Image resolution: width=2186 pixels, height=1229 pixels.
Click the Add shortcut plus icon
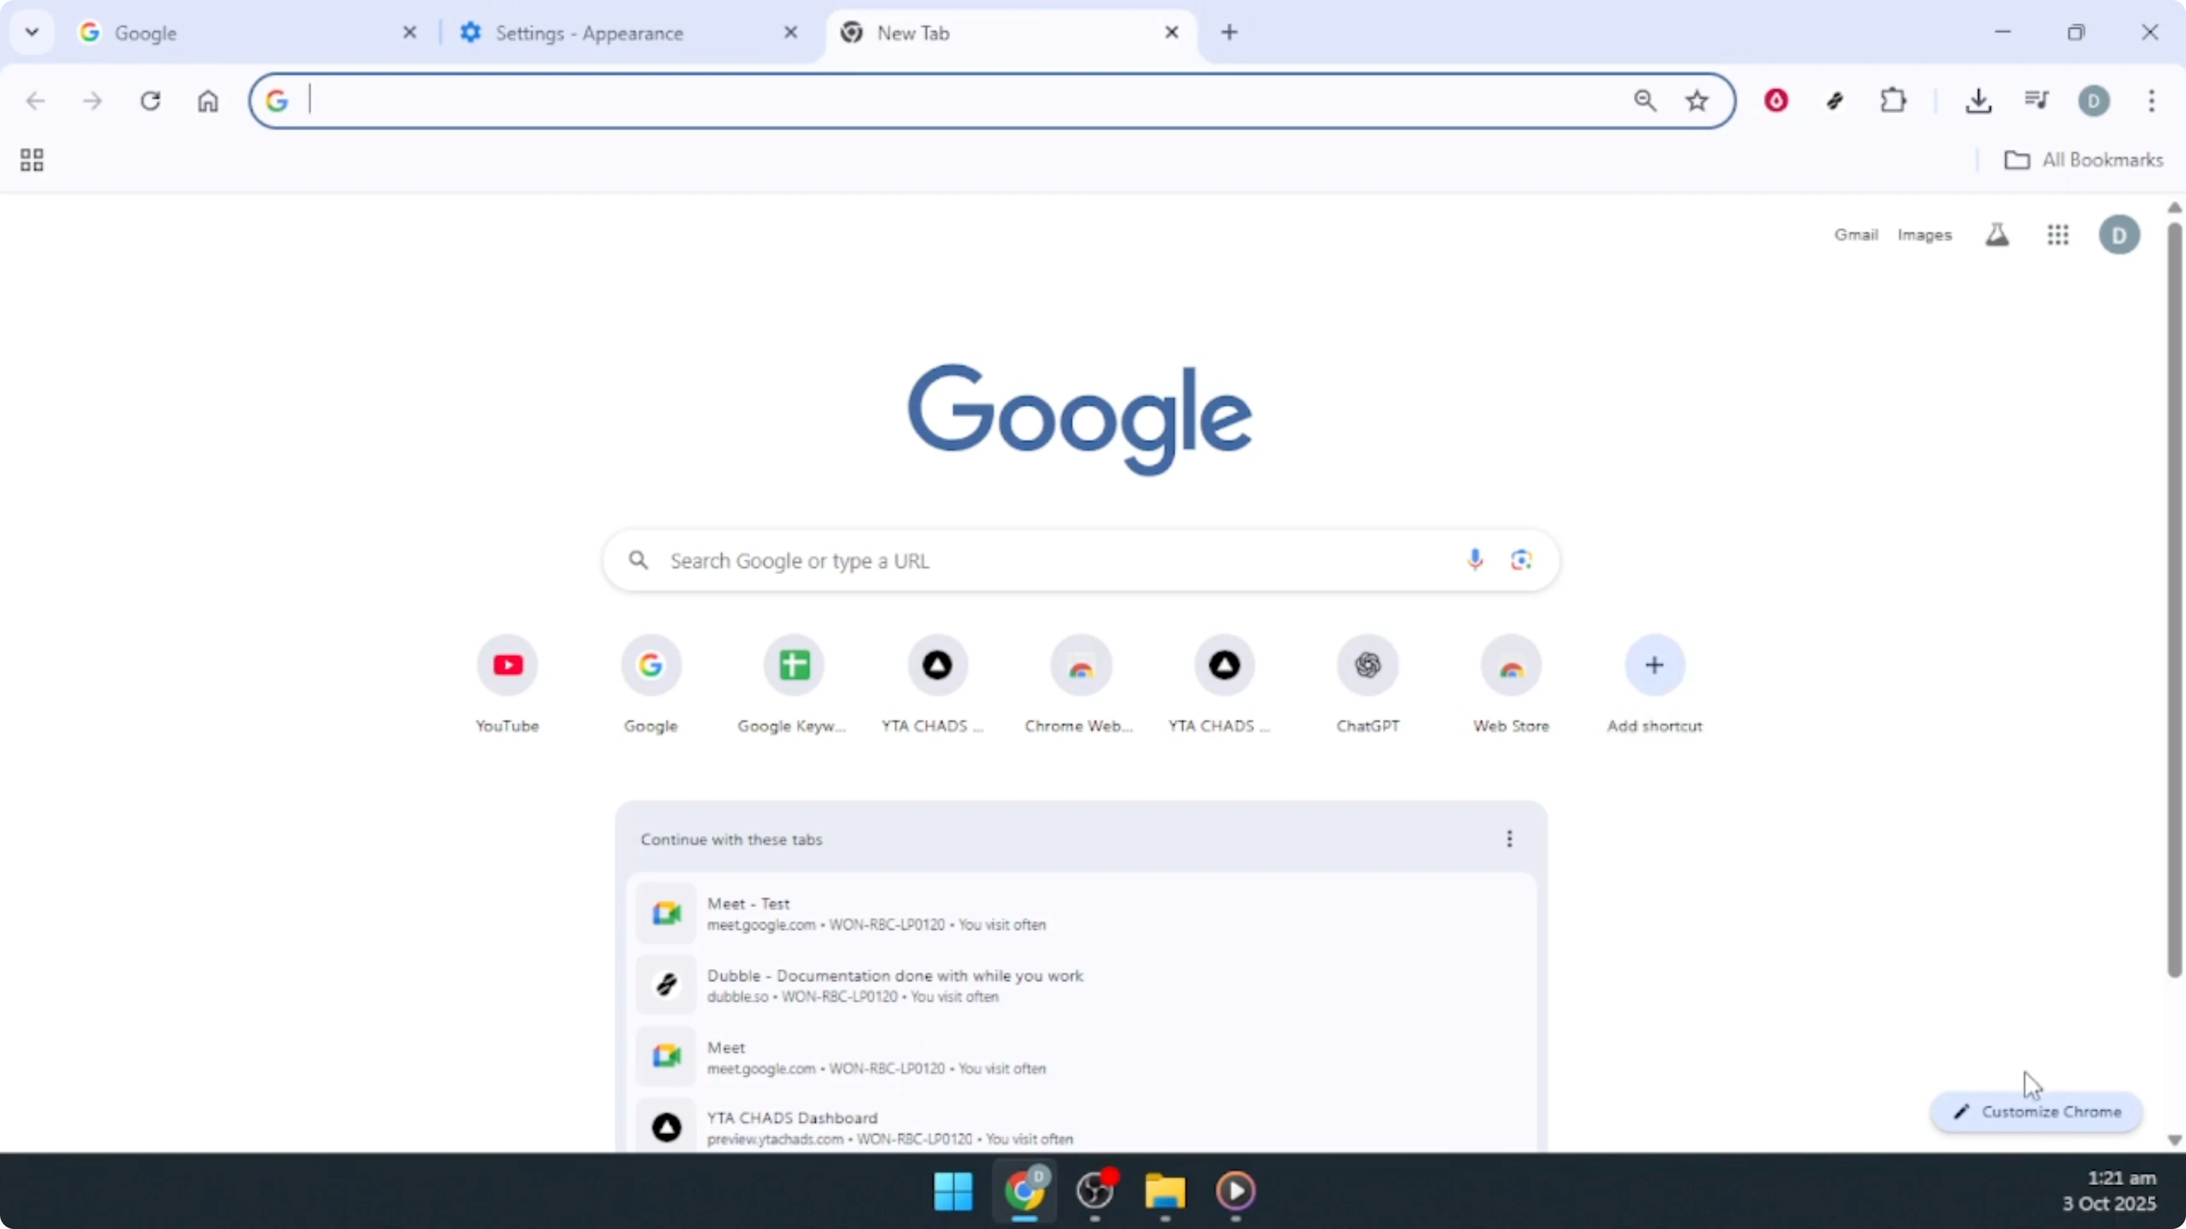tap(1653, 665)
